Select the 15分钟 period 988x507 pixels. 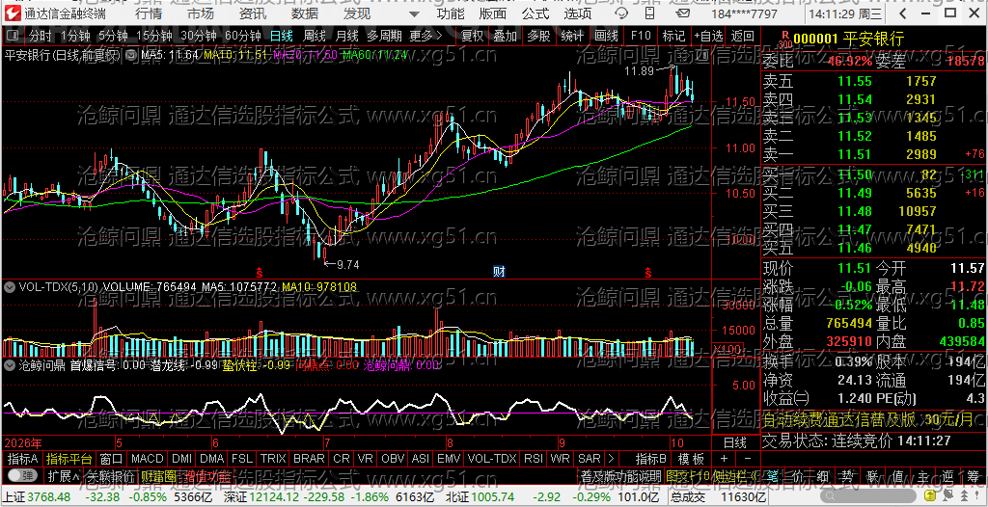click(153, 36)
